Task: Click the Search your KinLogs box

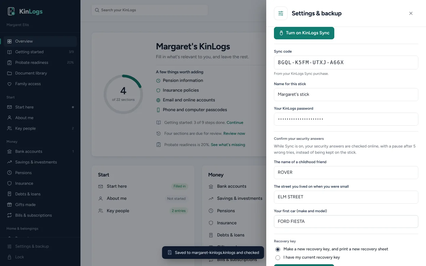Action: pos(150,10)
